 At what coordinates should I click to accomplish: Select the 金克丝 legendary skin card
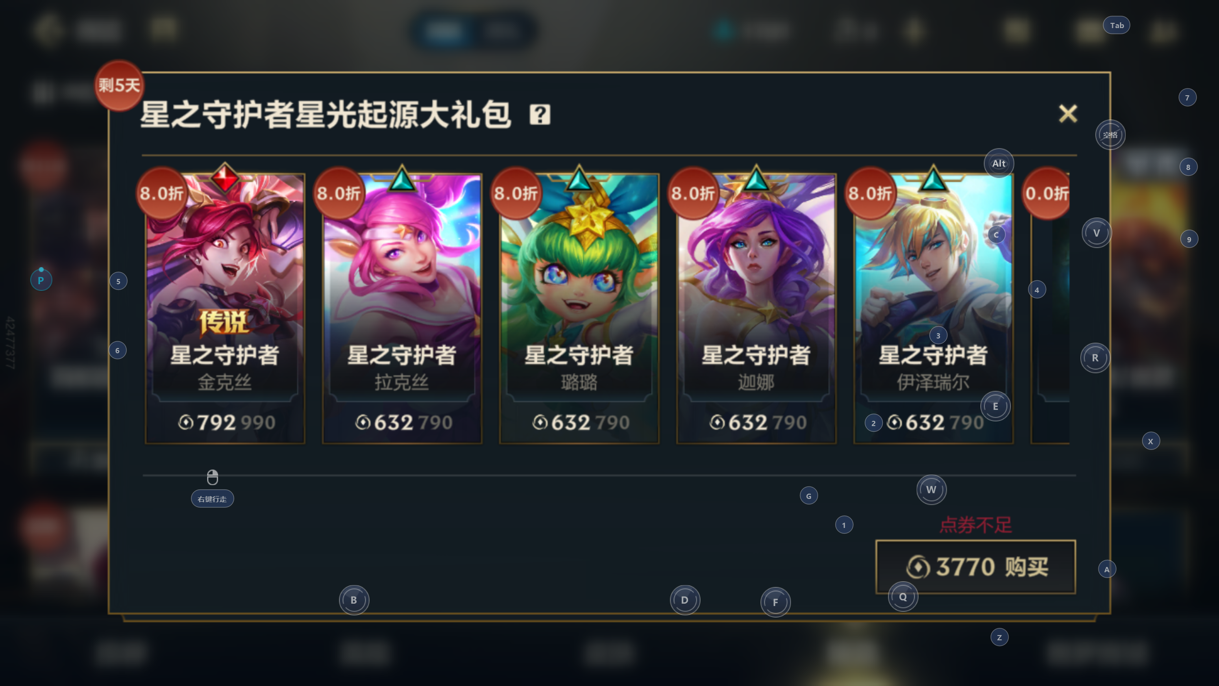point(225,308)
